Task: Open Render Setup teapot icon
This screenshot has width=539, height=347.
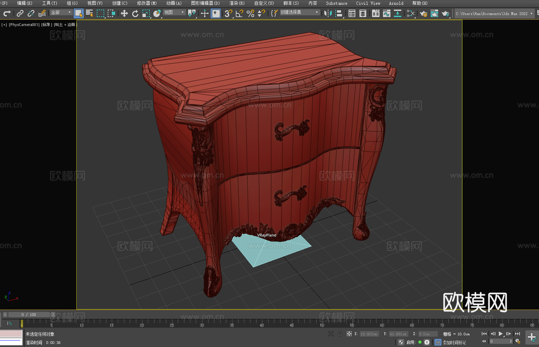Action: pyautogui.click(x=423, y=14)
